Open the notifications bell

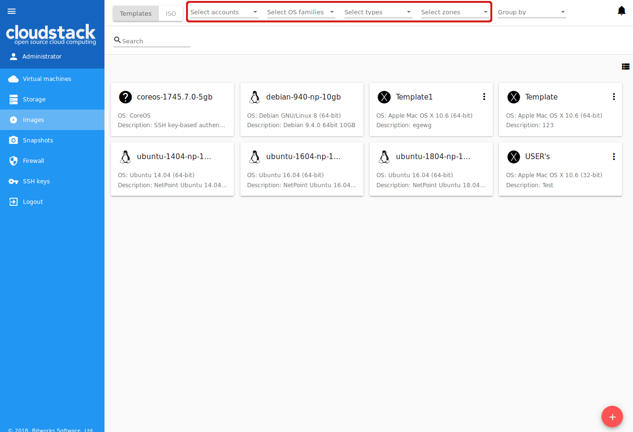pyautogui.click(x=622, y=11)
